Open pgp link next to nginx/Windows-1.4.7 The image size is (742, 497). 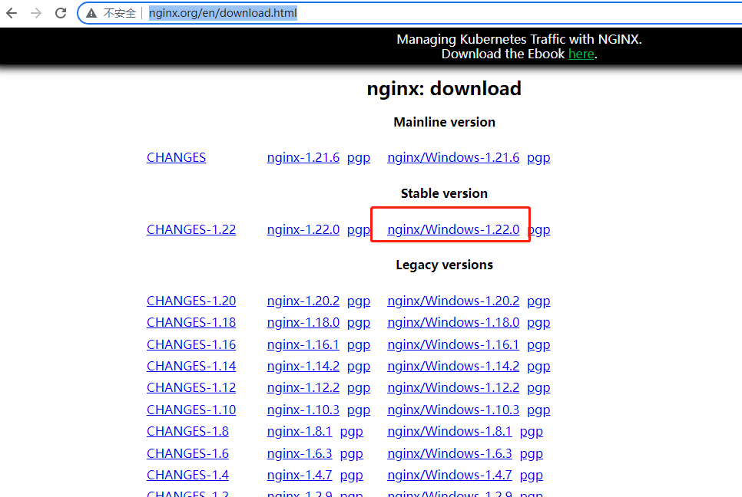pos(531,476)
